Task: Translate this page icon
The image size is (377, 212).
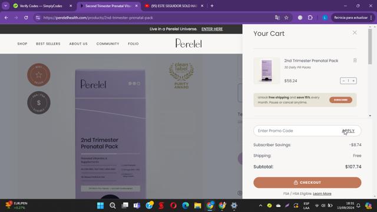Action: pos(277,18)
